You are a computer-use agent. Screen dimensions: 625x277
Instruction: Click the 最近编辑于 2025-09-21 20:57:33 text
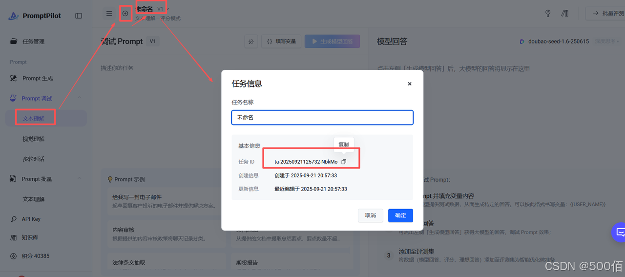pyautogui.click(x=311, y=189)
